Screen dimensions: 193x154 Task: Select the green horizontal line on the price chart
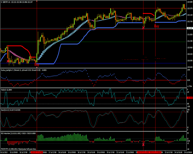click(x=93, y=42)
